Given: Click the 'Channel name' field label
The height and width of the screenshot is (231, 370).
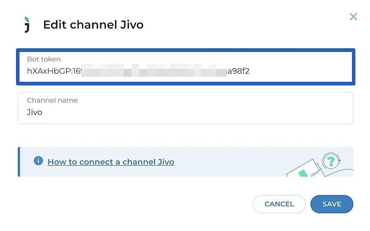Looking at the screenshot, I should (52, 101).
